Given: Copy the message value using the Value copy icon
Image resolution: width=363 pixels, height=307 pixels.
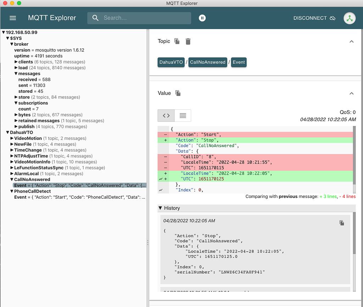Looking at the screenshot, I should point(178,93).
